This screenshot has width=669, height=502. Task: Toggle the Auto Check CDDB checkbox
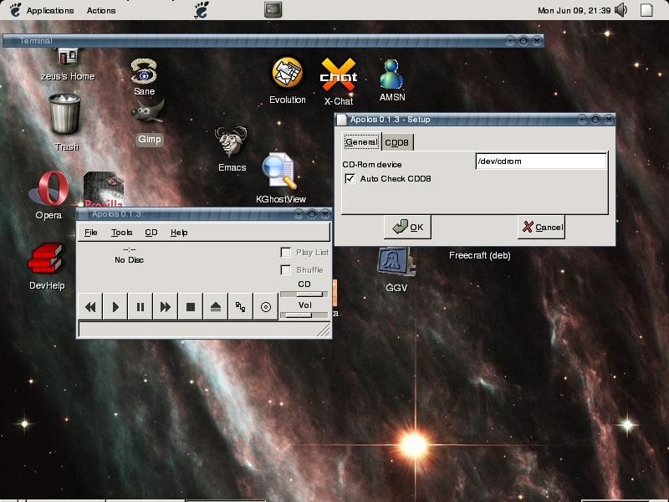pos(350,179)
